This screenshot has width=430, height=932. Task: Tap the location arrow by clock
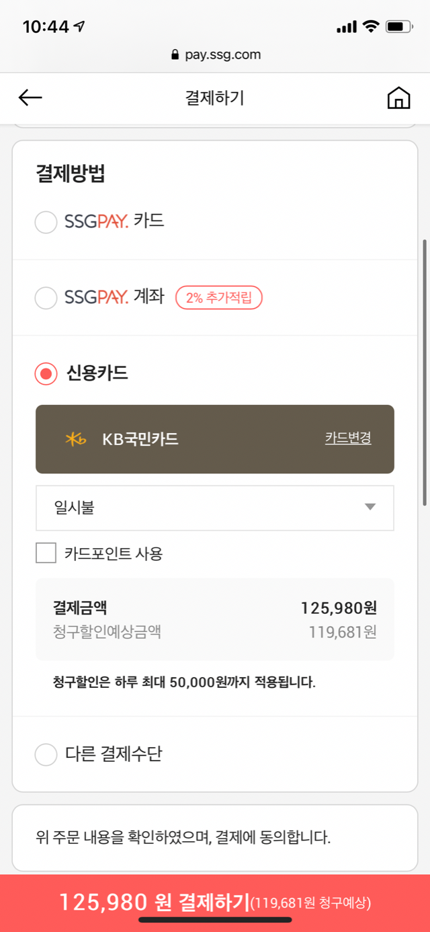pyautogui.click(x=80, y=27)
